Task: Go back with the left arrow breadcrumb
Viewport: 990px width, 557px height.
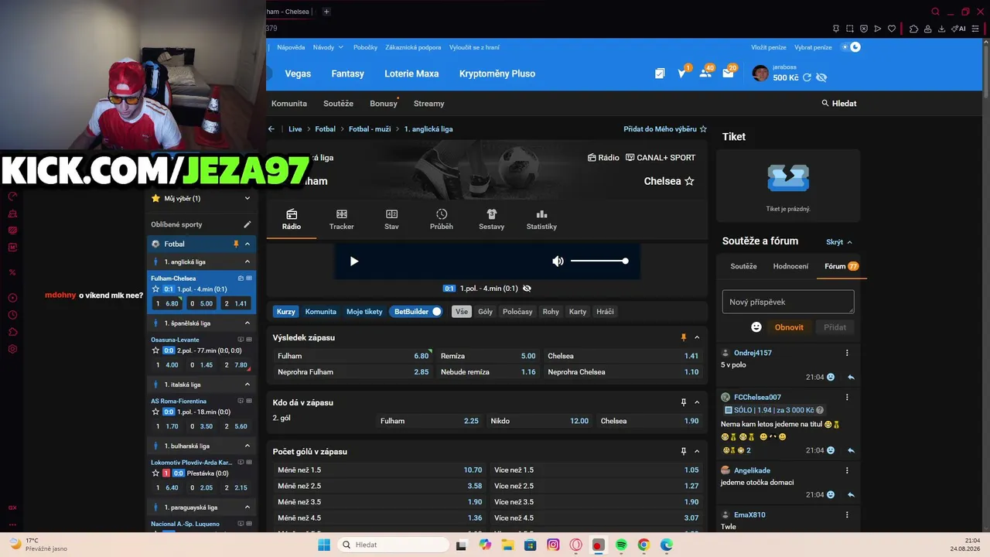Action: (271, 129)
